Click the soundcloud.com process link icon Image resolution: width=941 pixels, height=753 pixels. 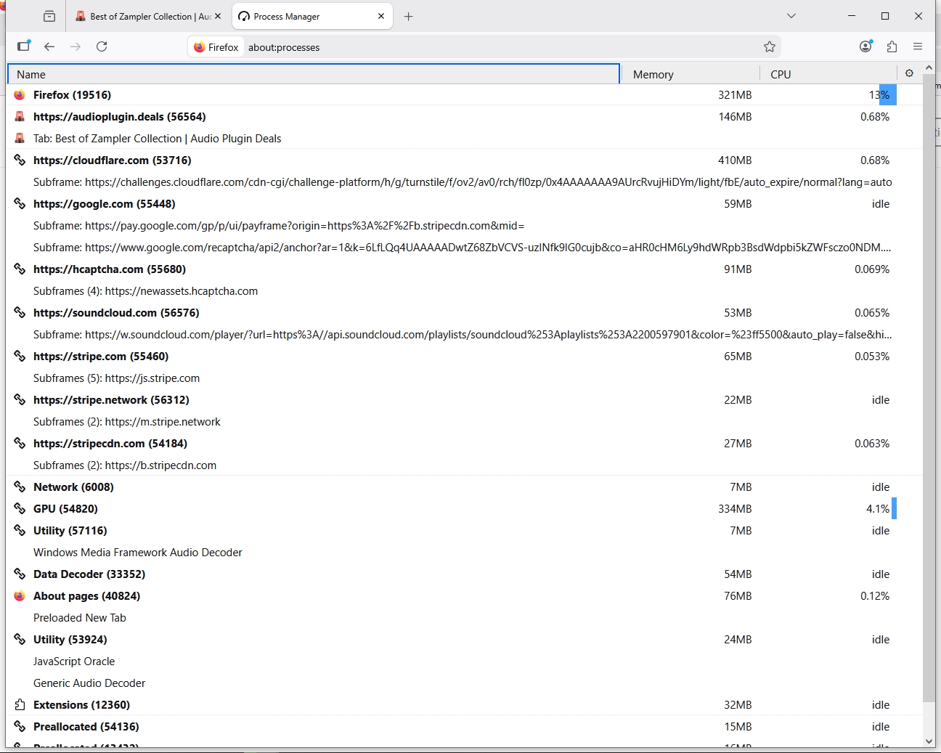(x=20, y=312)
